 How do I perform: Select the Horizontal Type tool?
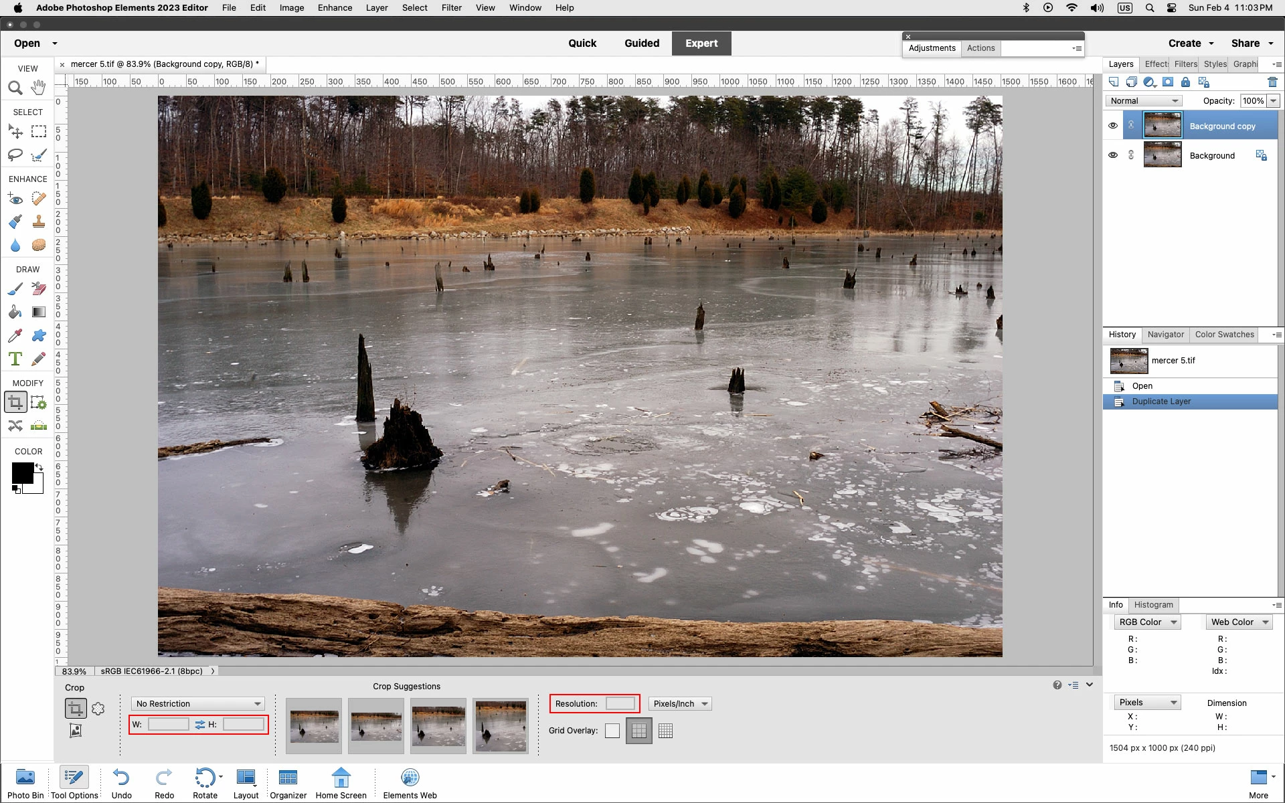click(x=15, y=359)
